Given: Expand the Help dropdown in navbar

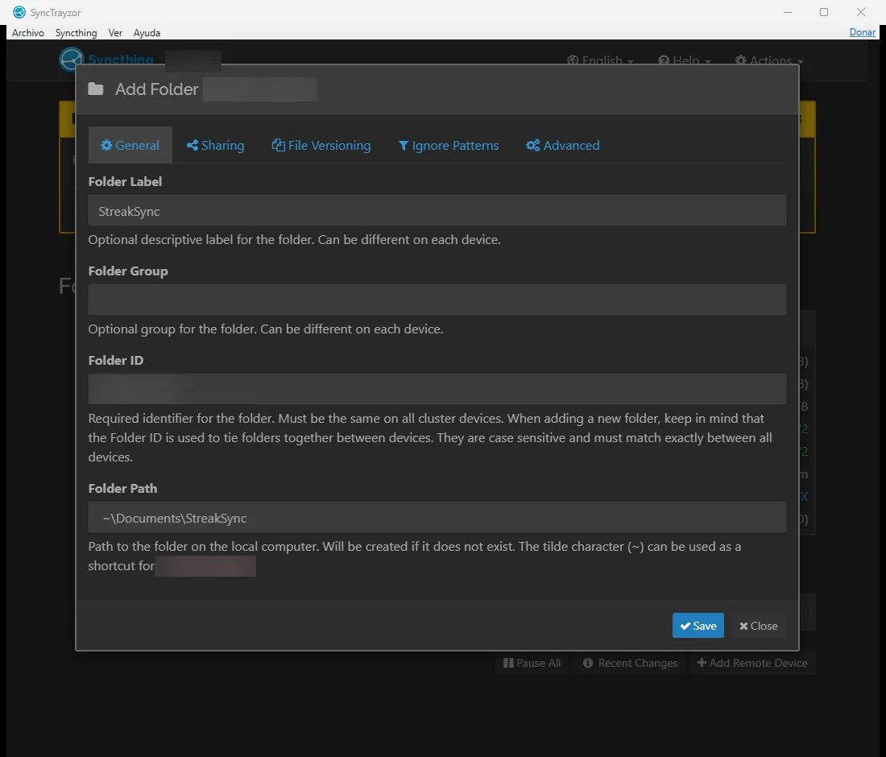Looking at the screenshot, I should (685, 60).
